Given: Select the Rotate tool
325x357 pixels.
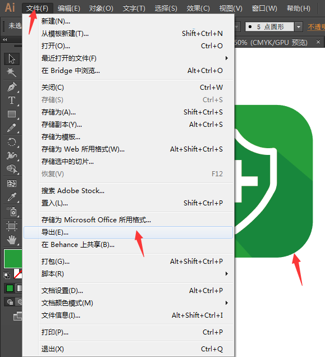Looking at the screenshot, I should [x=12, y=143].
